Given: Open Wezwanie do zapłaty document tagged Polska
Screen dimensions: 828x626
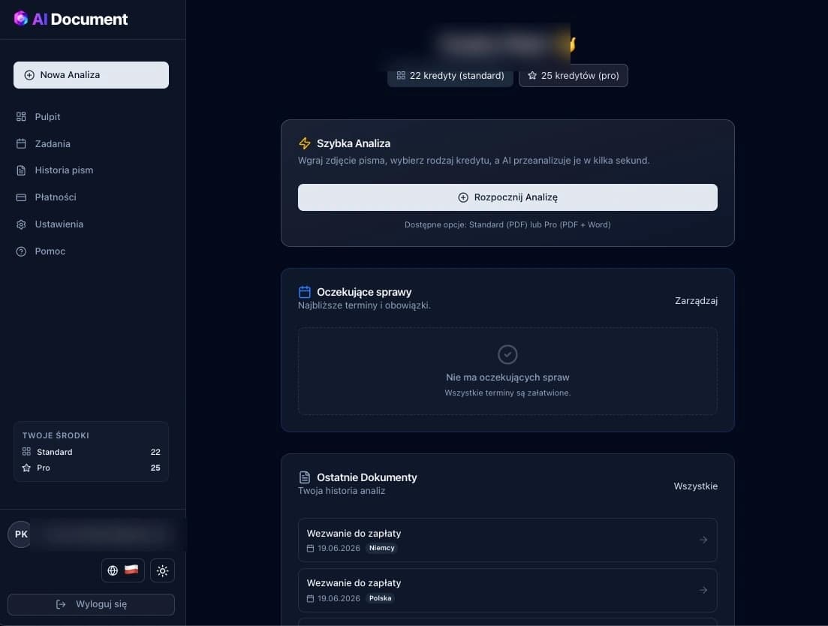Looking at the screenshot, I should [507, 590].
